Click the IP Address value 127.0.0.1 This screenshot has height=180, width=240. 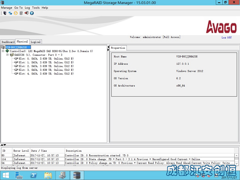[x=182, y=64]
